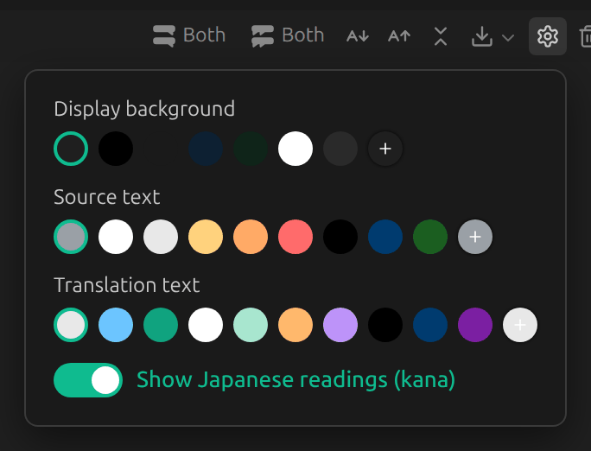Expand the download options chevron

508,37
